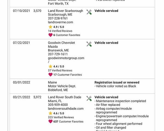Click the heart icon beside 17 Customer Favorites
The image size is (164, 131).
coord(50,75)
